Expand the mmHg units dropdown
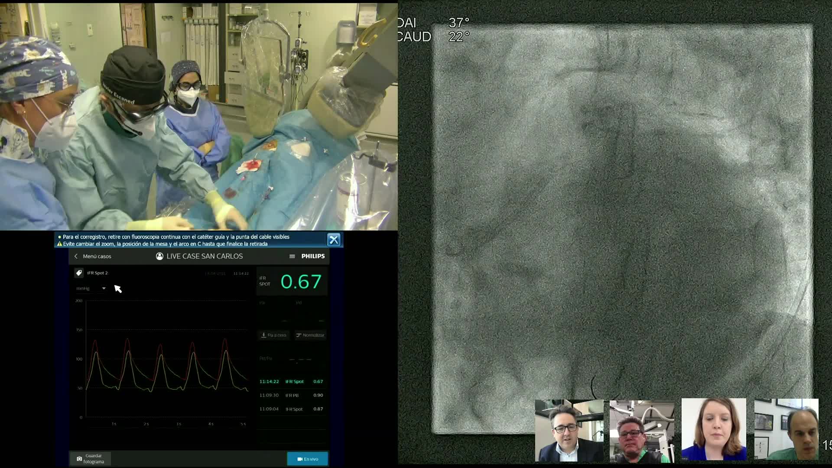Screen dimensions: 832x468 104,289
